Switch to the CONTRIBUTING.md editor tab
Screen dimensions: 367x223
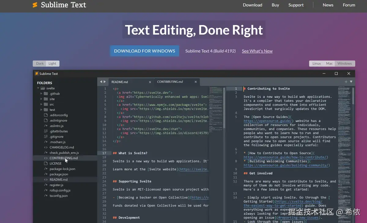pyautogui.click(x=177, y=82)
